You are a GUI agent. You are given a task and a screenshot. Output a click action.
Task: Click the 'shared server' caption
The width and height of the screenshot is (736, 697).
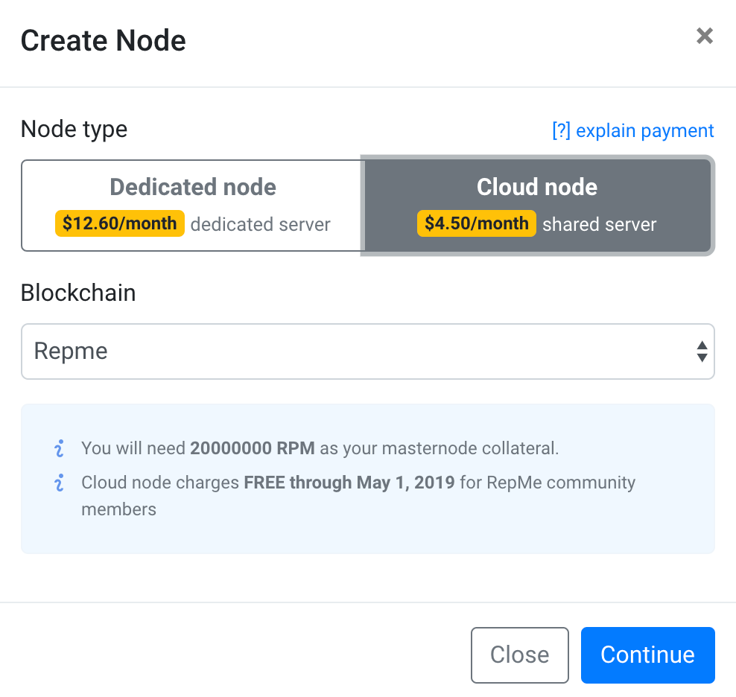[600, 224]
